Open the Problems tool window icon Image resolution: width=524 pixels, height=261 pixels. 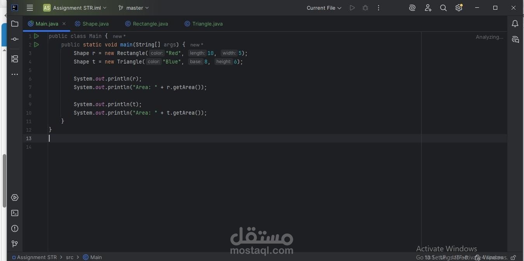point(14,228)
